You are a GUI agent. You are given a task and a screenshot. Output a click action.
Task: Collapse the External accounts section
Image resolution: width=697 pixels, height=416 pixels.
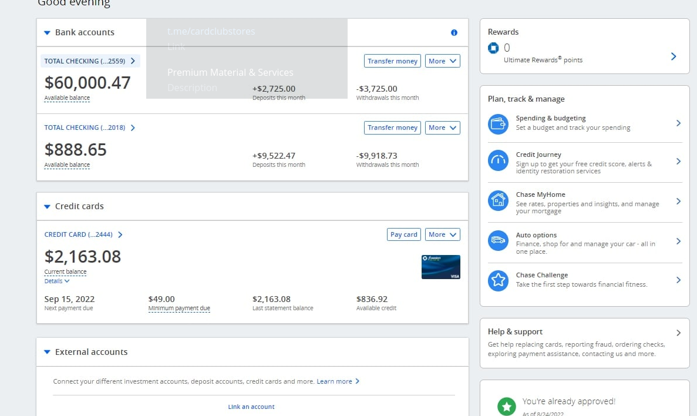47,352
